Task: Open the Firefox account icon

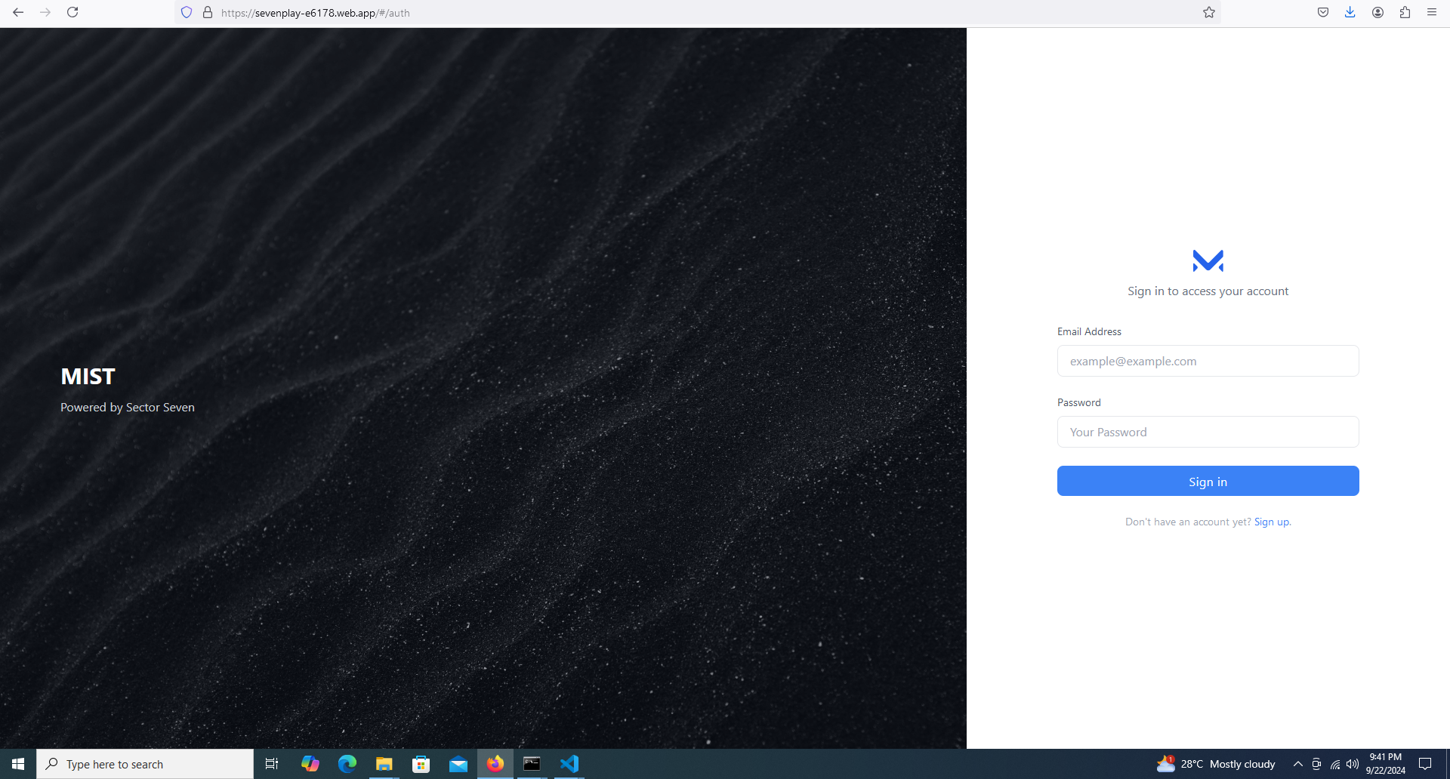Action: point(1377,12)
